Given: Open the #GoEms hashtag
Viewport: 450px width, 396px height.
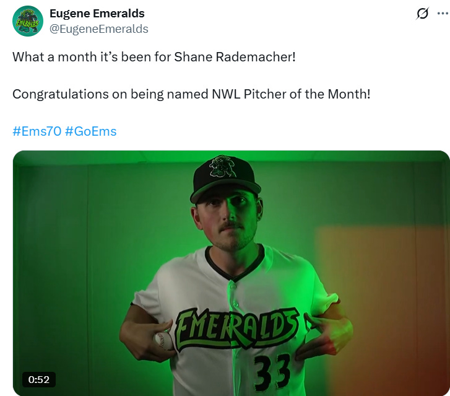Looking at the screenshot, I should tap(91, 131).
